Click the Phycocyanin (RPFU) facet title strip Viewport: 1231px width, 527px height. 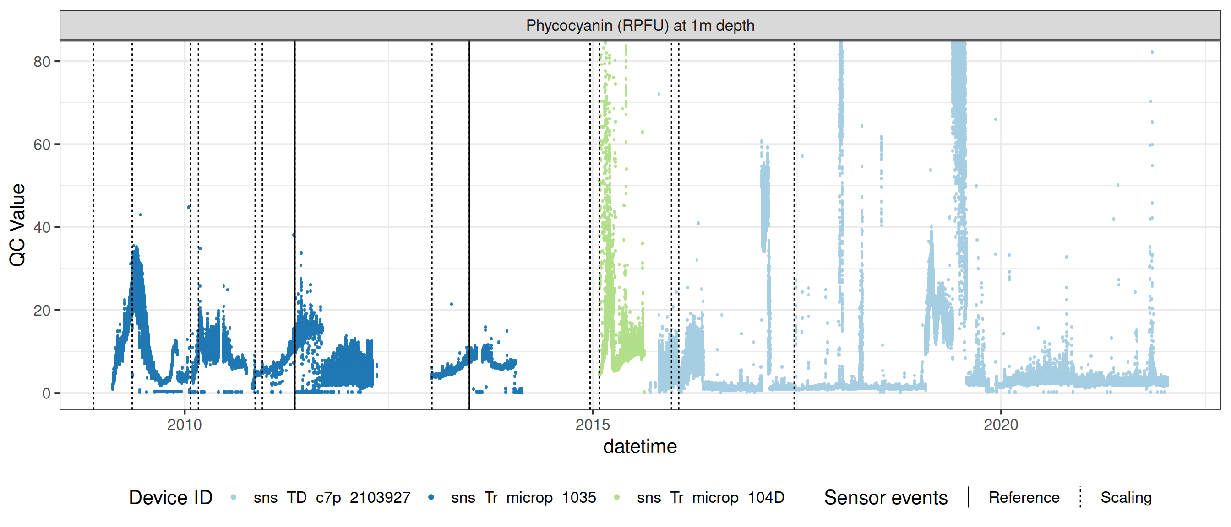coord(640,25)
